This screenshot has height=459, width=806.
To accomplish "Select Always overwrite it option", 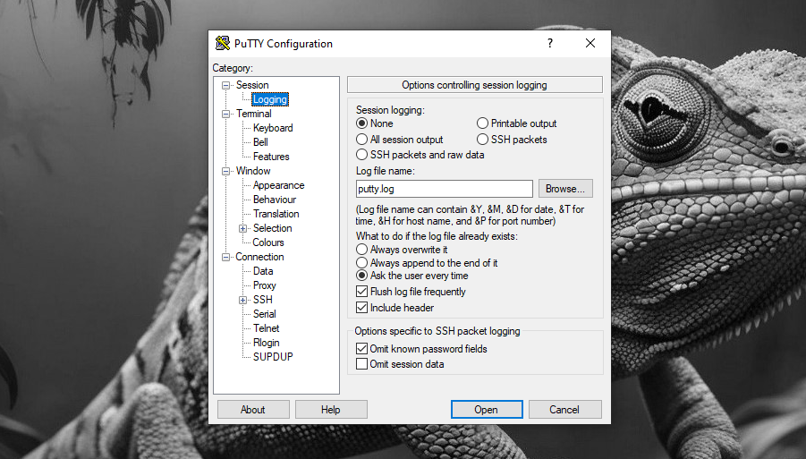I will (362, 250).
